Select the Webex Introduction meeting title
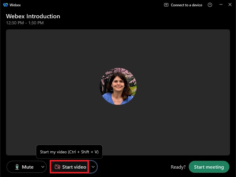The height and width of the screenshot is (177, 236). [33, 16]
